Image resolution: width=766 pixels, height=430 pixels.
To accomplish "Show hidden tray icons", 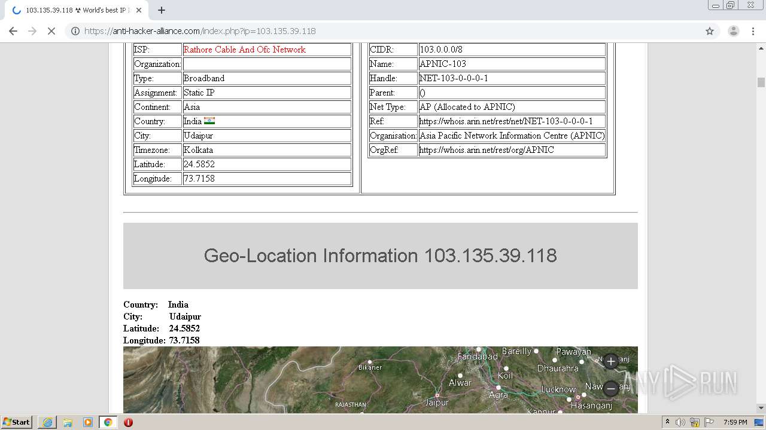I will click(667, 422).
